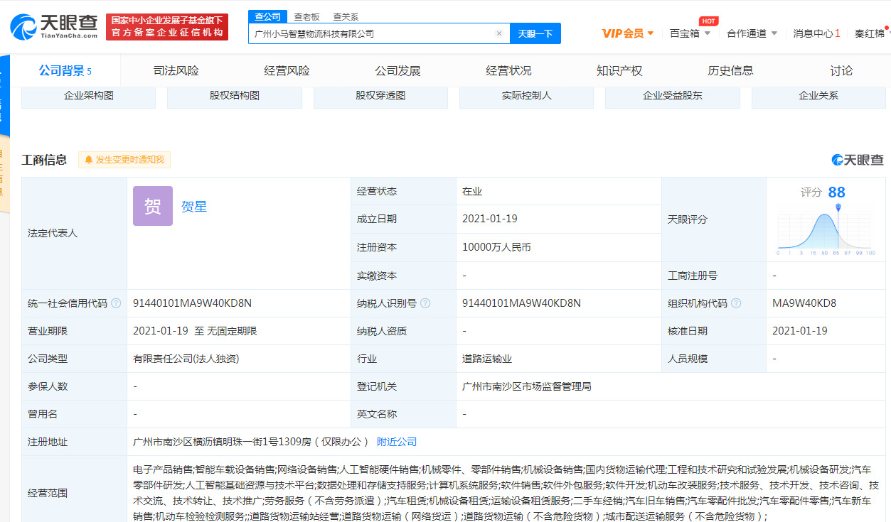This screenshot has width=891, height=522.
Task: Switch to the 查关系 search tab
Action: click(x=346, y=16)
